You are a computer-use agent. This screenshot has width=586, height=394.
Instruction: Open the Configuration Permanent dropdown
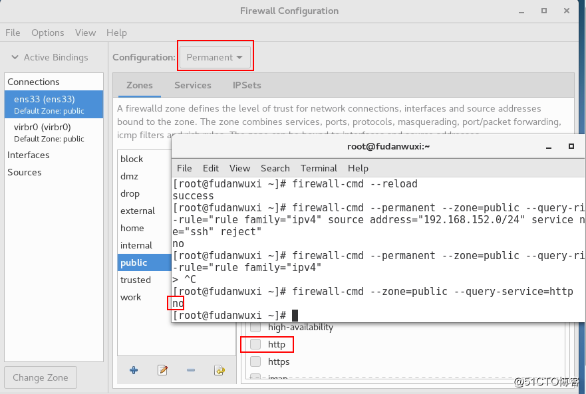(x=215, y=57)
